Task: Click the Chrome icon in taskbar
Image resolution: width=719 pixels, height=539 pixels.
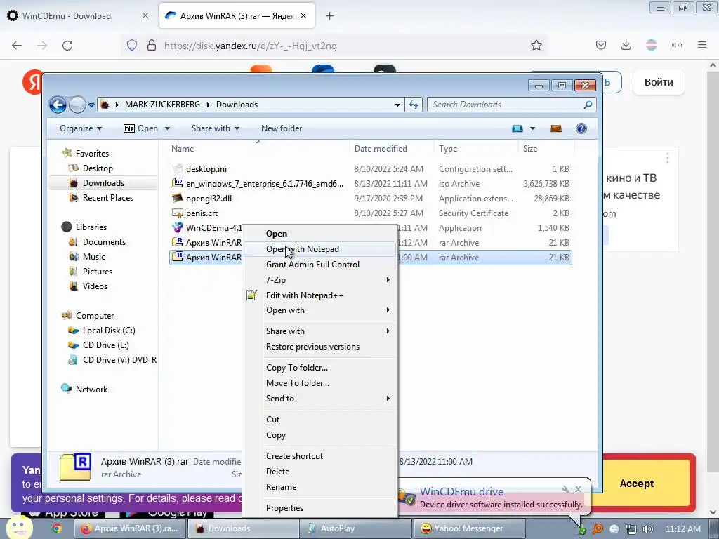Action: [x=57, y=528]
